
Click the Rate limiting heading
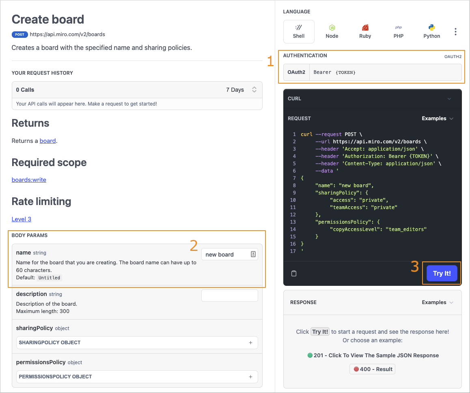(x=41, y=201)
